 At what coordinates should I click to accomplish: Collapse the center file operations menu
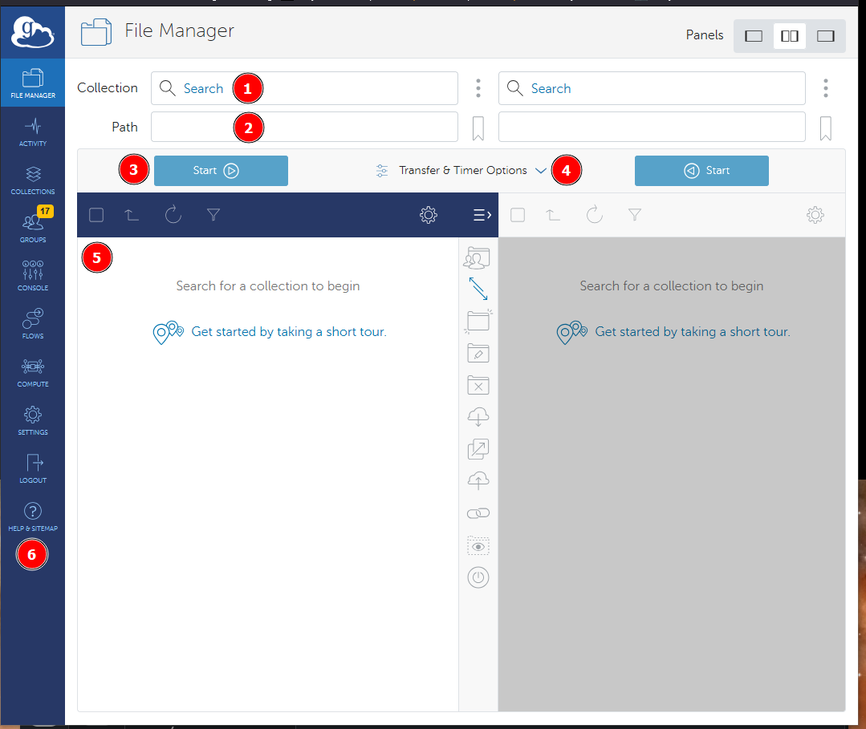tap(482, 215)
